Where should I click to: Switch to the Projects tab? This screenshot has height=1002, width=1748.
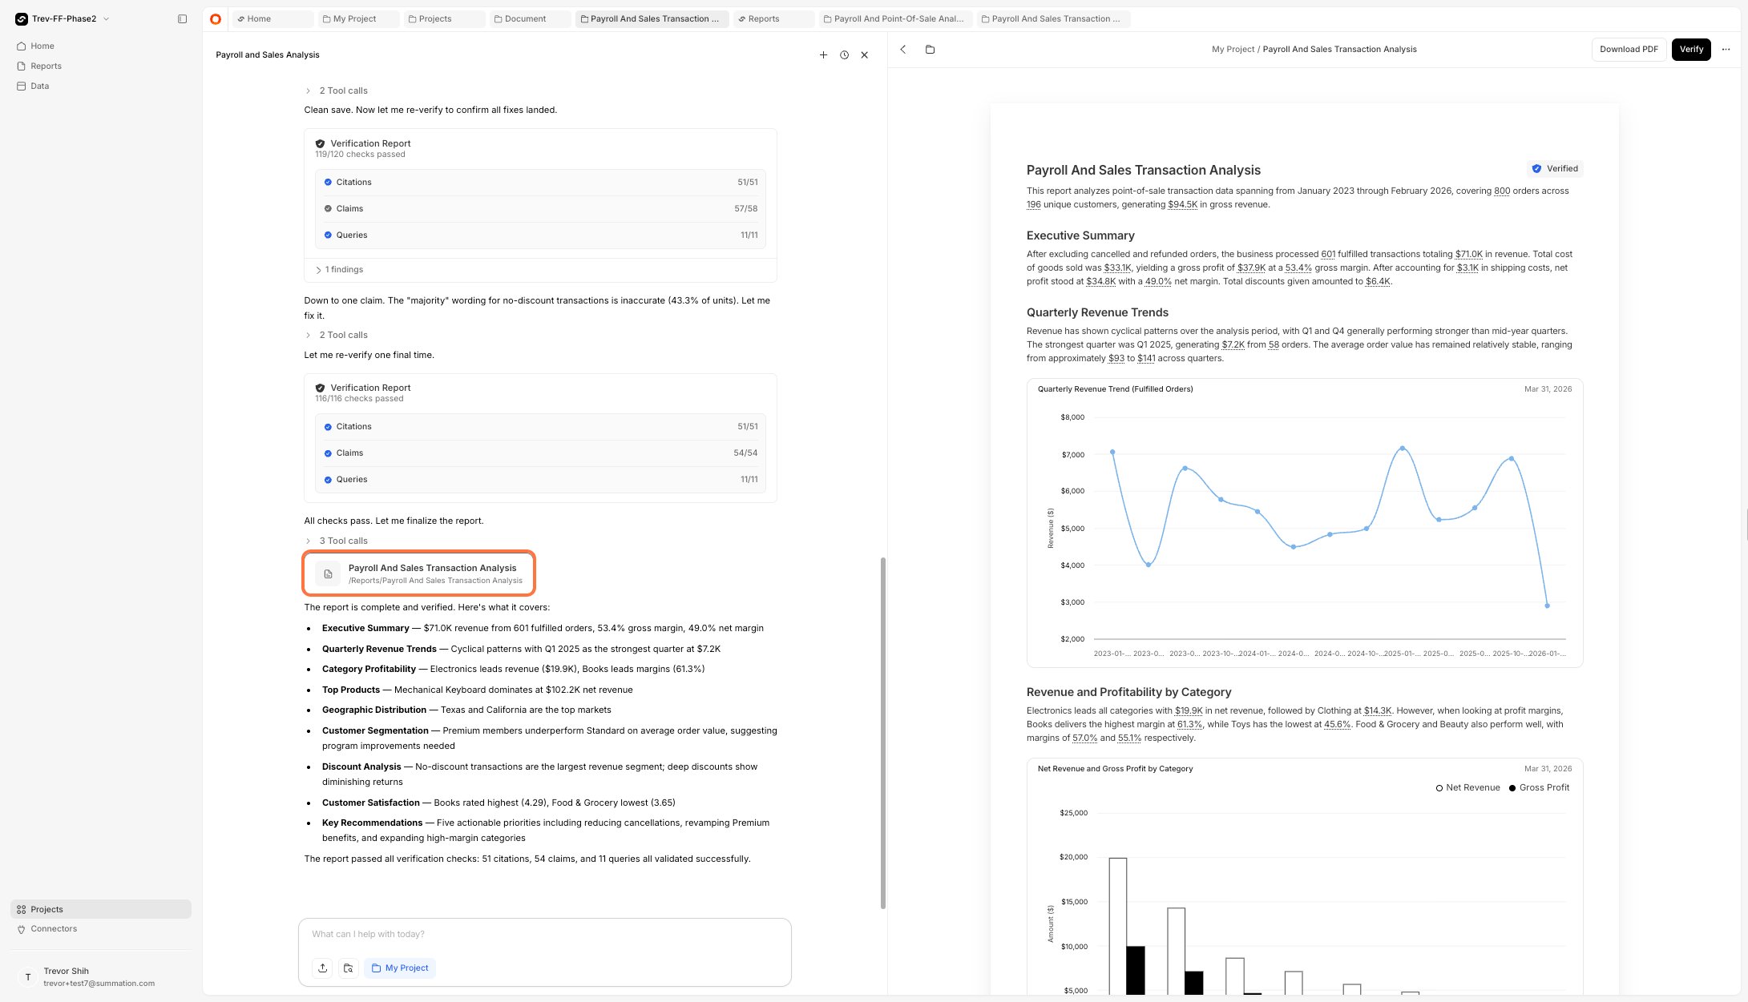(x=445, y=18)
